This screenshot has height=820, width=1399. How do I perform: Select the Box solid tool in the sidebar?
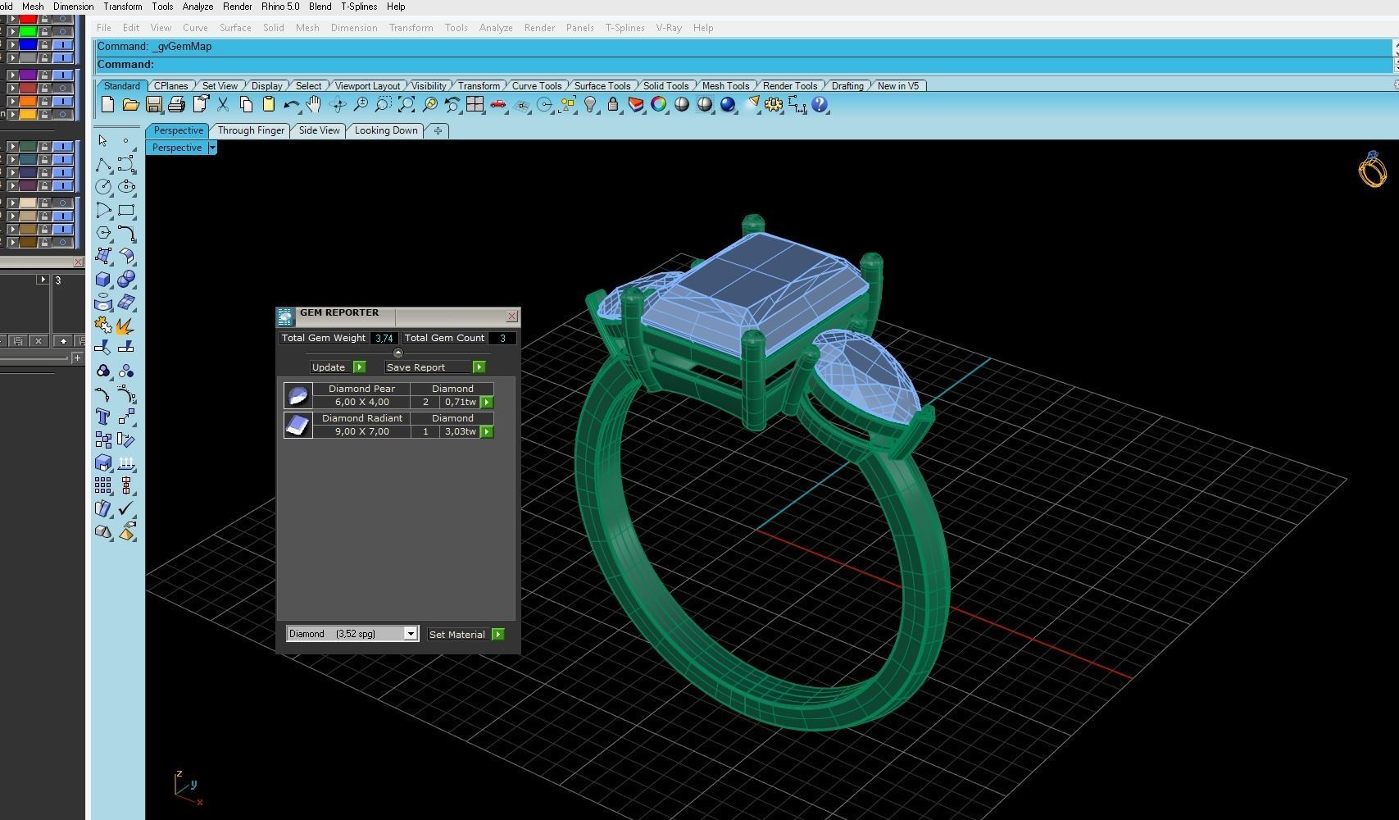pos(103,279)
